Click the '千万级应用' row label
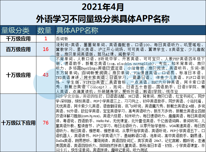The height and width of the screenshot is (152, 206). coord(18,39)
